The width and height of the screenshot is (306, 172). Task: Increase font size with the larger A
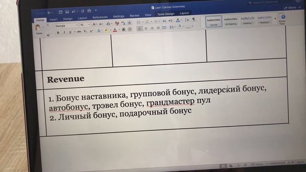click(x=94, y=24)
